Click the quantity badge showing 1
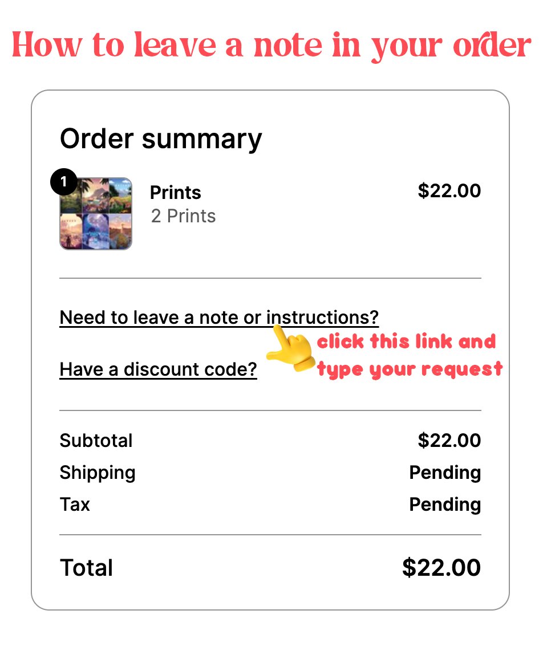The image size is (543, 659). click(x=63, y=182)
